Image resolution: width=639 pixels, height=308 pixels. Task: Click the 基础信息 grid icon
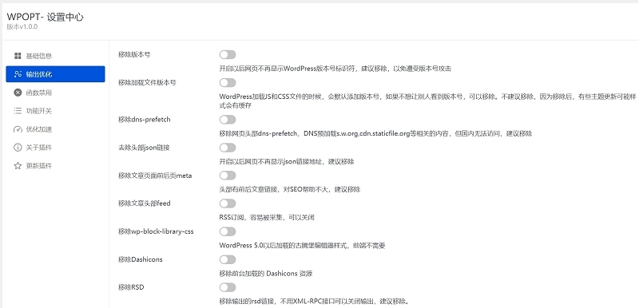coord(18,56)
